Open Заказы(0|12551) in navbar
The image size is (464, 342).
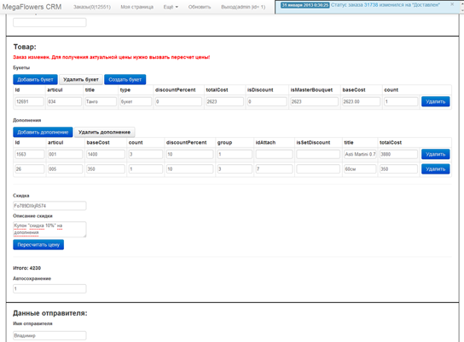(x=92, y=7)
